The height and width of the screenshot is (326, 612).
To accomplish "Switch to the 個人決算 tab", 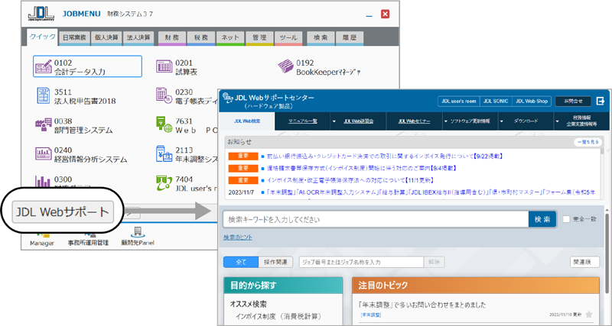I will point(106,38).
